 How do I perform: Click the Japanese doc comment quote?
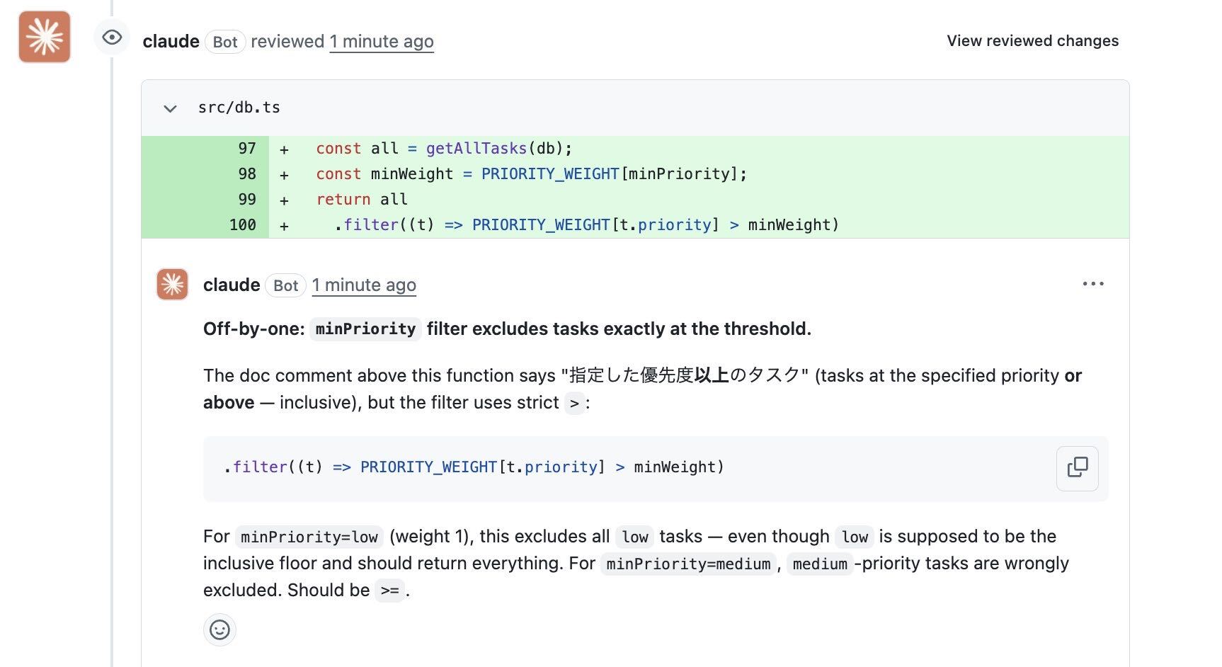(x=684, y=375)
